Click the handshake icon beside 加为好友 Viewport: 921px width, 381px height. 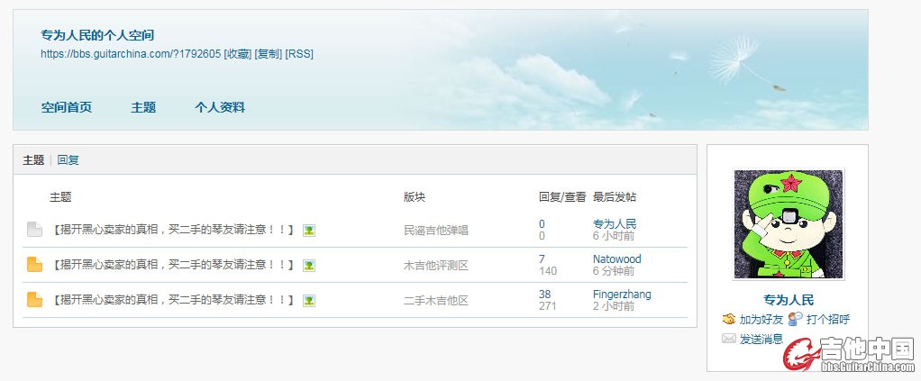pos(729,320)
